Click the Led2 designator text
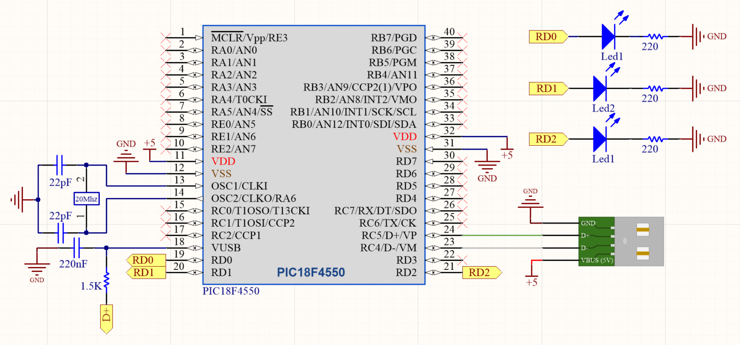This screenshot has width=740, height=345. pyautogui.click(x=604, y=108)
